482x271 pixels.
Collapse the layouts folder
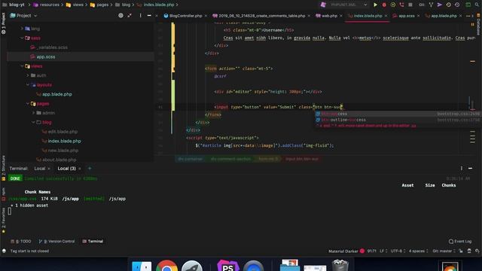pyautogui.click(x=28, y=85)
